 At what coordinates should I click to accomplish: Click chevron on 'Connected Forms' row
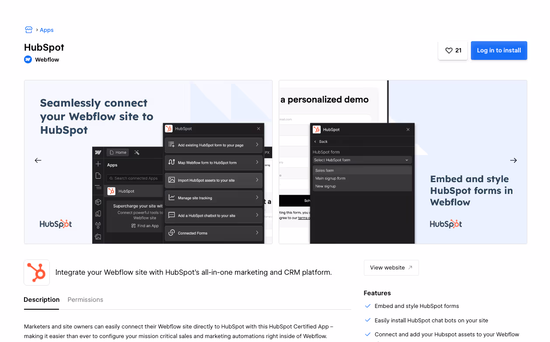point(257,233)
